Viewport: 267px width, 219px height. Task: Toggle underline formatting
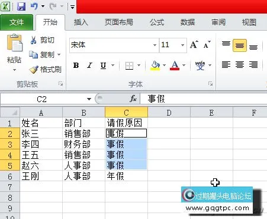[x=103, y=66]
